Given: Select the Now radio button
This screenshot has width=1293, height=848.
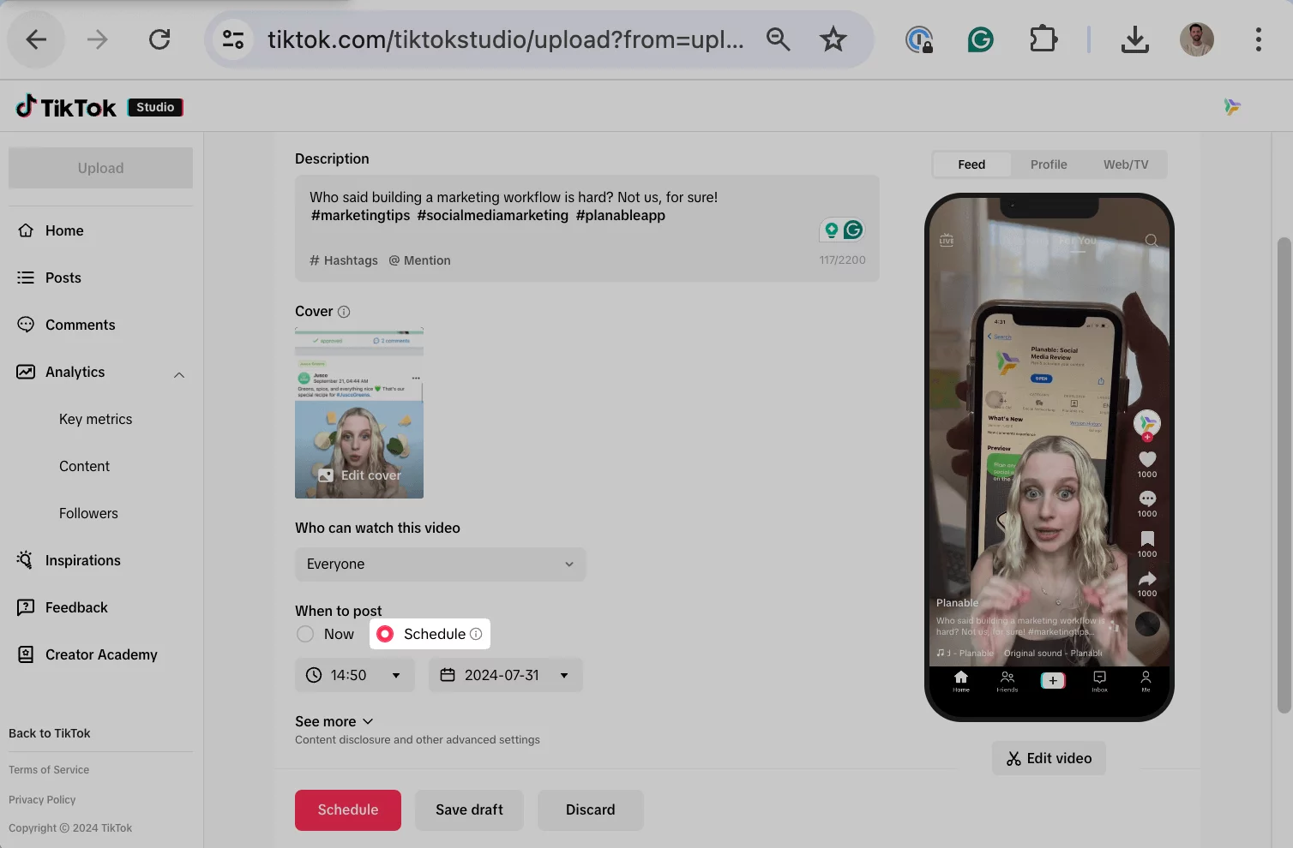Looking at the screenshot, I should point(305,634).
